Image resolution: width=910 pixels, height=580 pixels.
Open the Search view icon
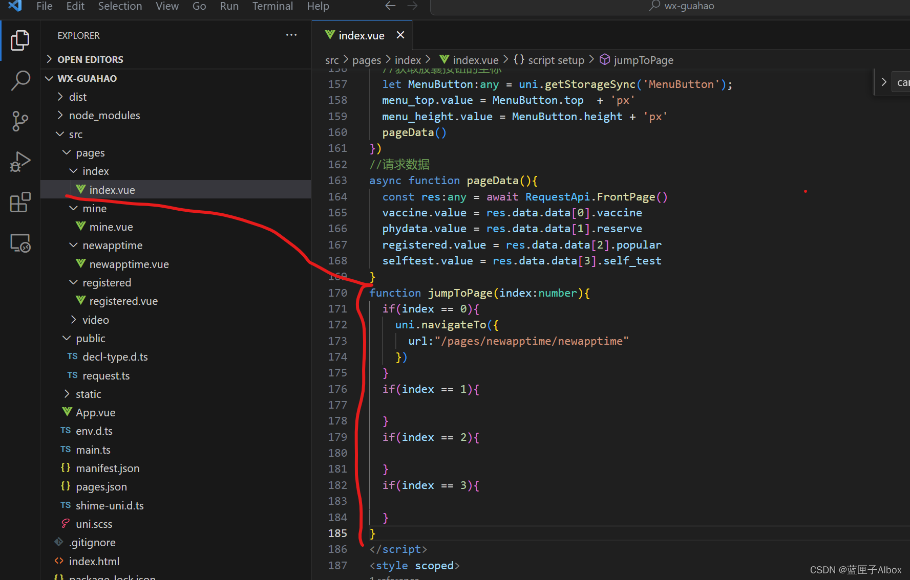[x=20, y=81]
